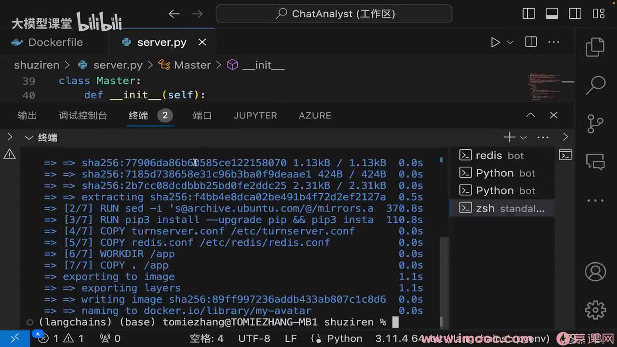Open the customize layout icon

[598, 13]
